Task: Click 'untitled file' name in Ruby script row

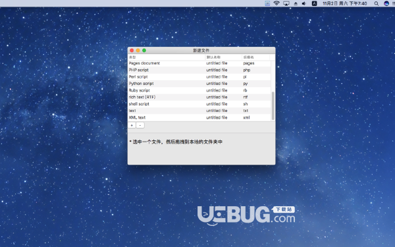Action: 217,90
